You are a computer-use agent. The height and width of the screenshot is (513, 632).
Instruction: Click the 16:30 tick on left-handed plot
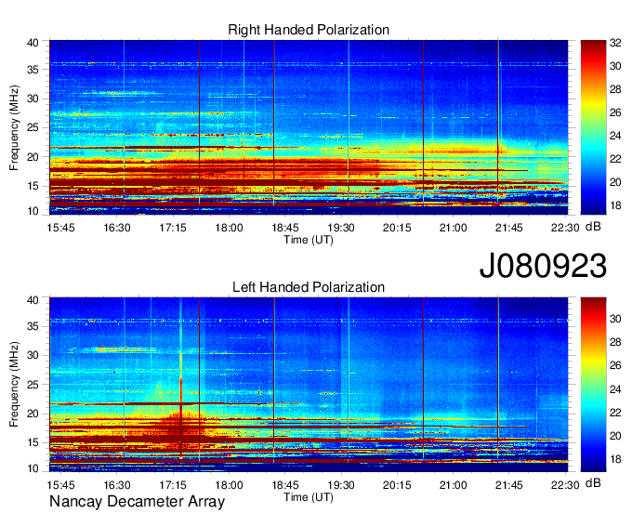tap(117, 485)
